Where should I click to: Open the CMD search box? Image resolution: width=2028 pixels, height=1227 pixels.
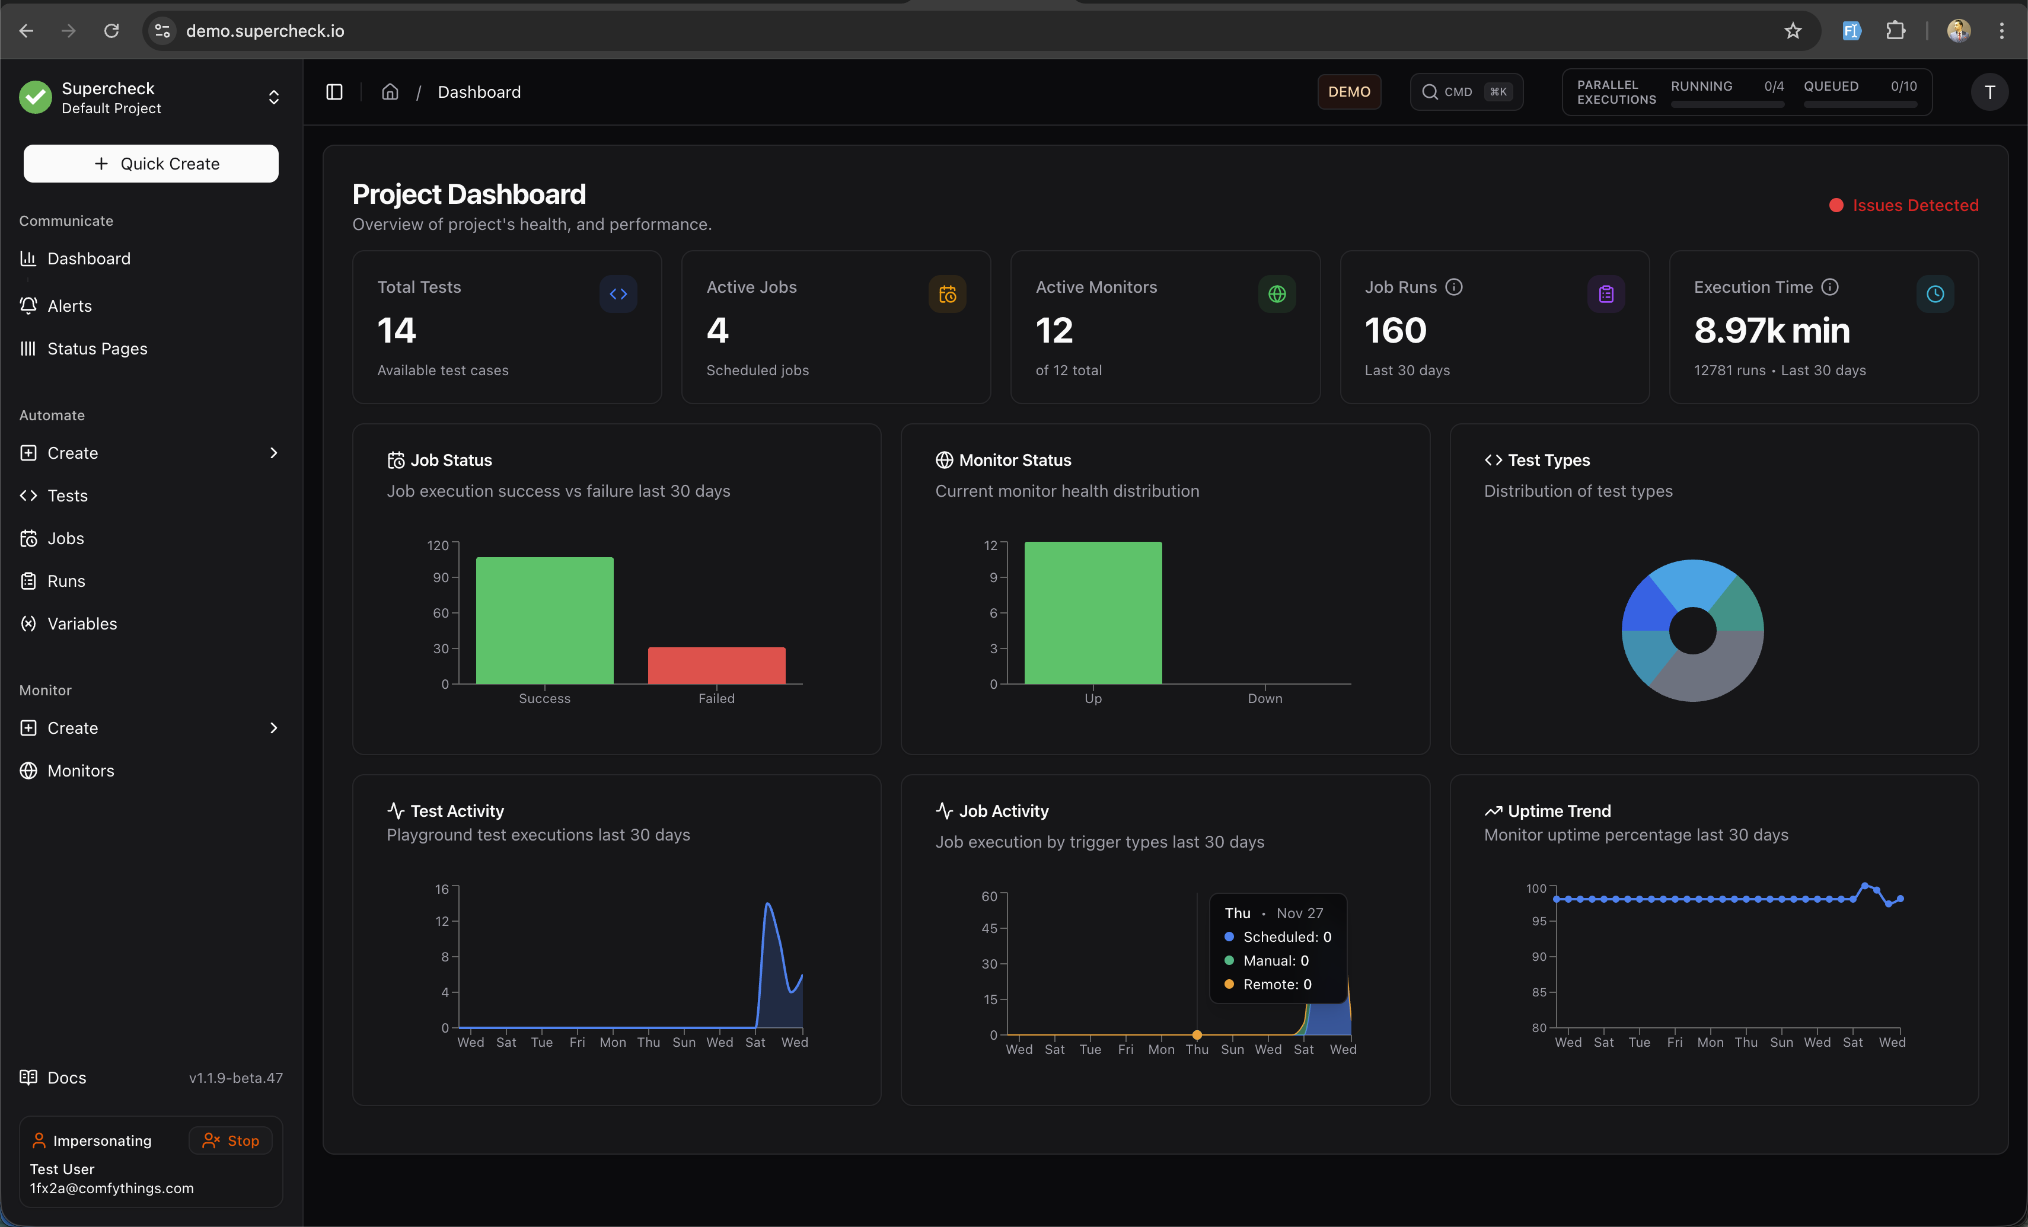[1466, 91]
